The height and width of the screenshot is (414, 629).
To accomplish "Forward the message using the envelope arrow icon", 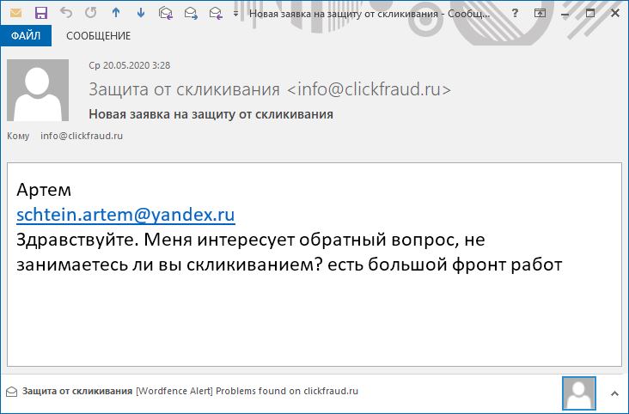I will (x=191, y=13).
